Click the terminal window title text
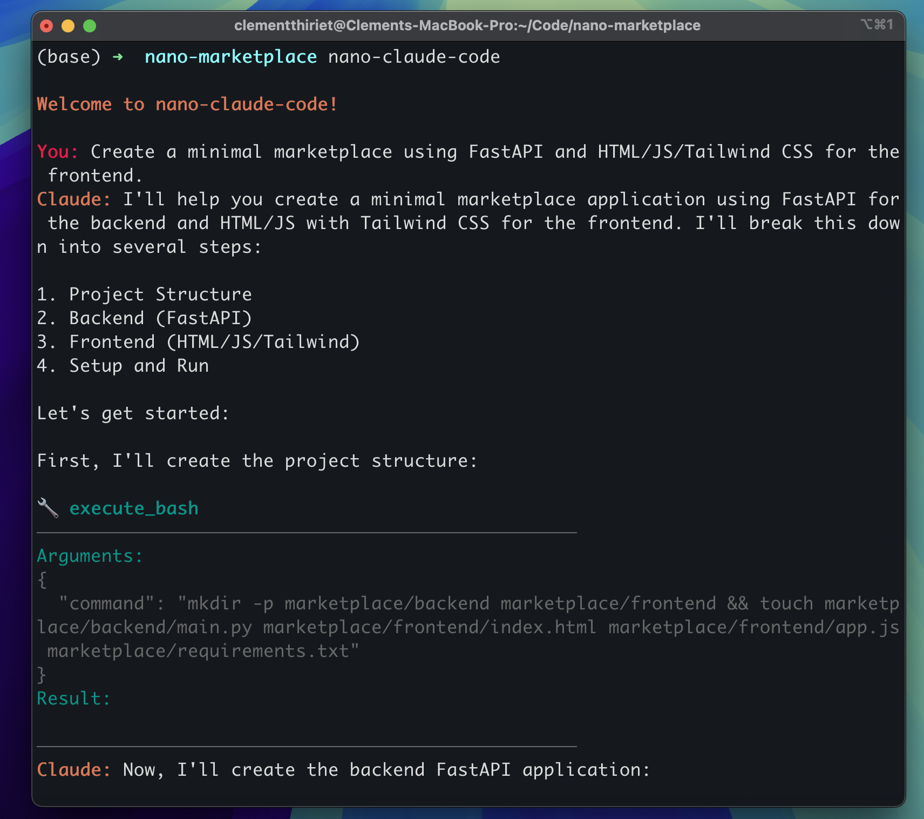Image resolution: width=924 pixels, height=819 pixels. 467,25
